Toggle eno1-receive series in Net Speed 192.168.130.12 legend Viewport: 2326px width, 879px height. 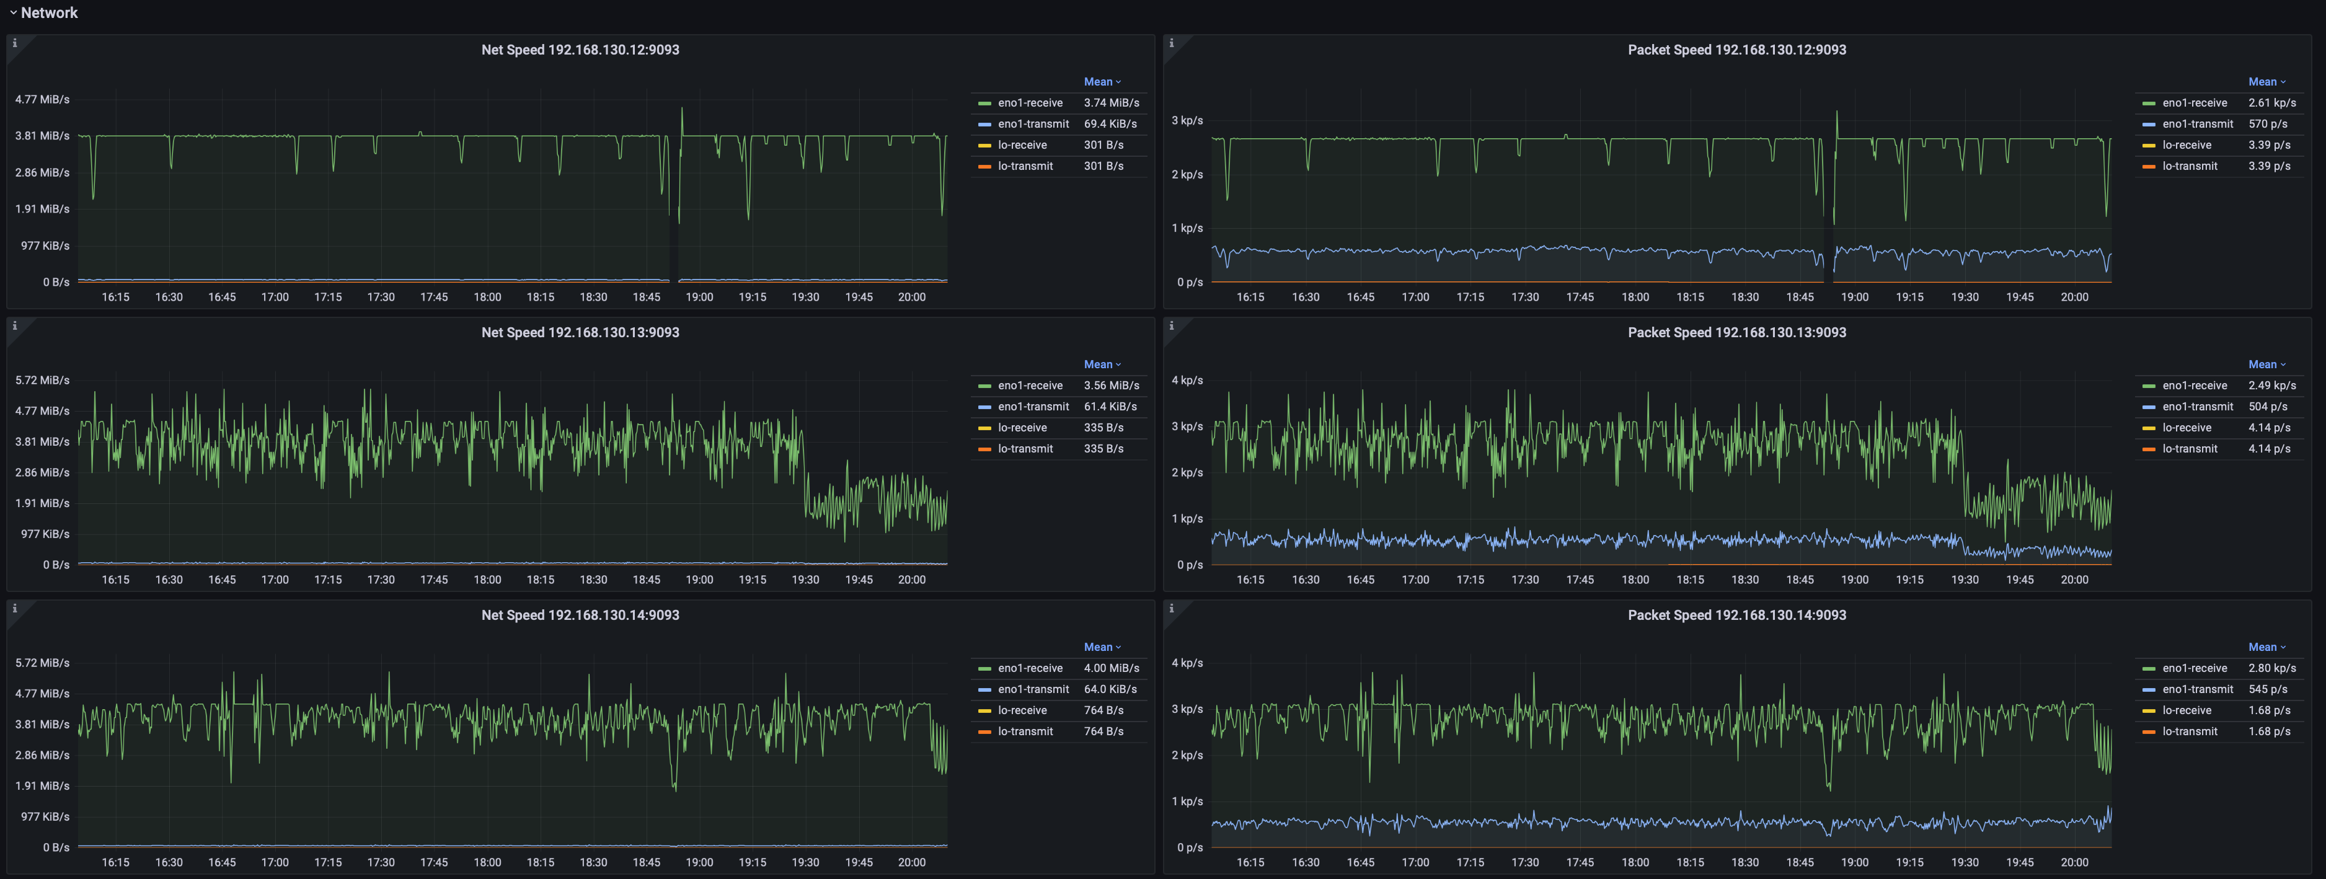pyautogui.click(x=1029, y=103)
